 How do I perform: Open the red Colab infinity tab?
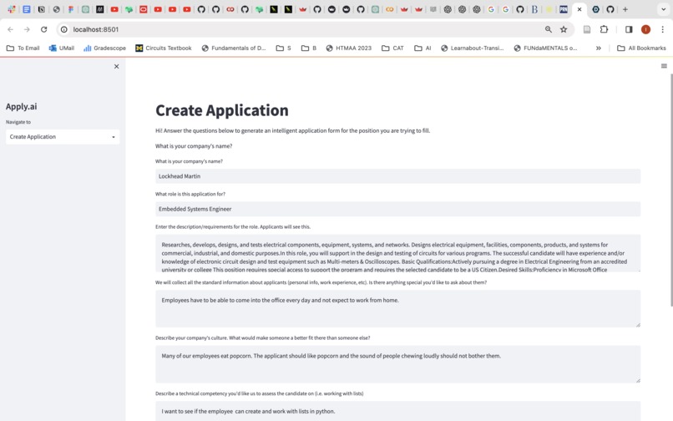pyautogui.click(x=230, y=9)
